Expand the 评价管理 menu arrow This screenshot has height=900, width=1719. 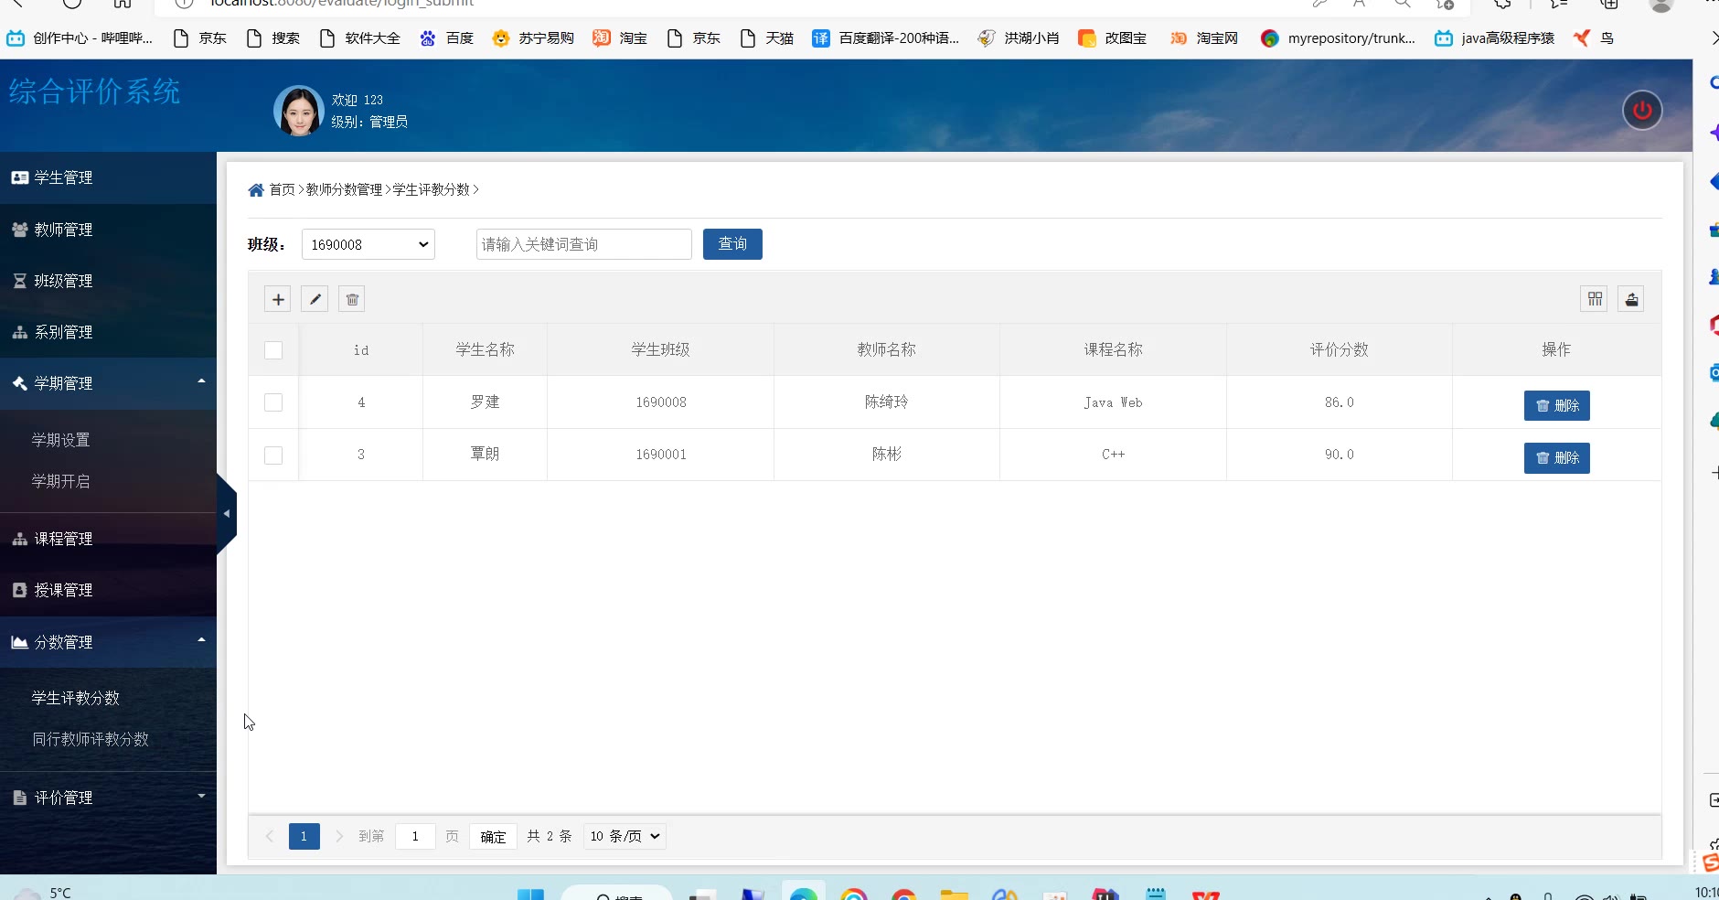[201, 796]
